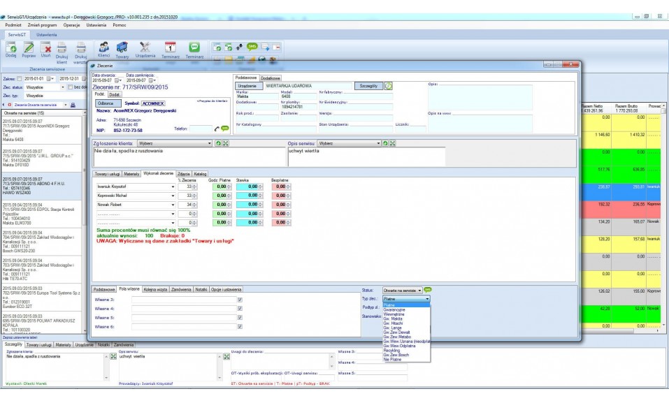Untick the checkbox beside Własne 6 field
The height and width of the screenshot is (403, 669).
240,326
